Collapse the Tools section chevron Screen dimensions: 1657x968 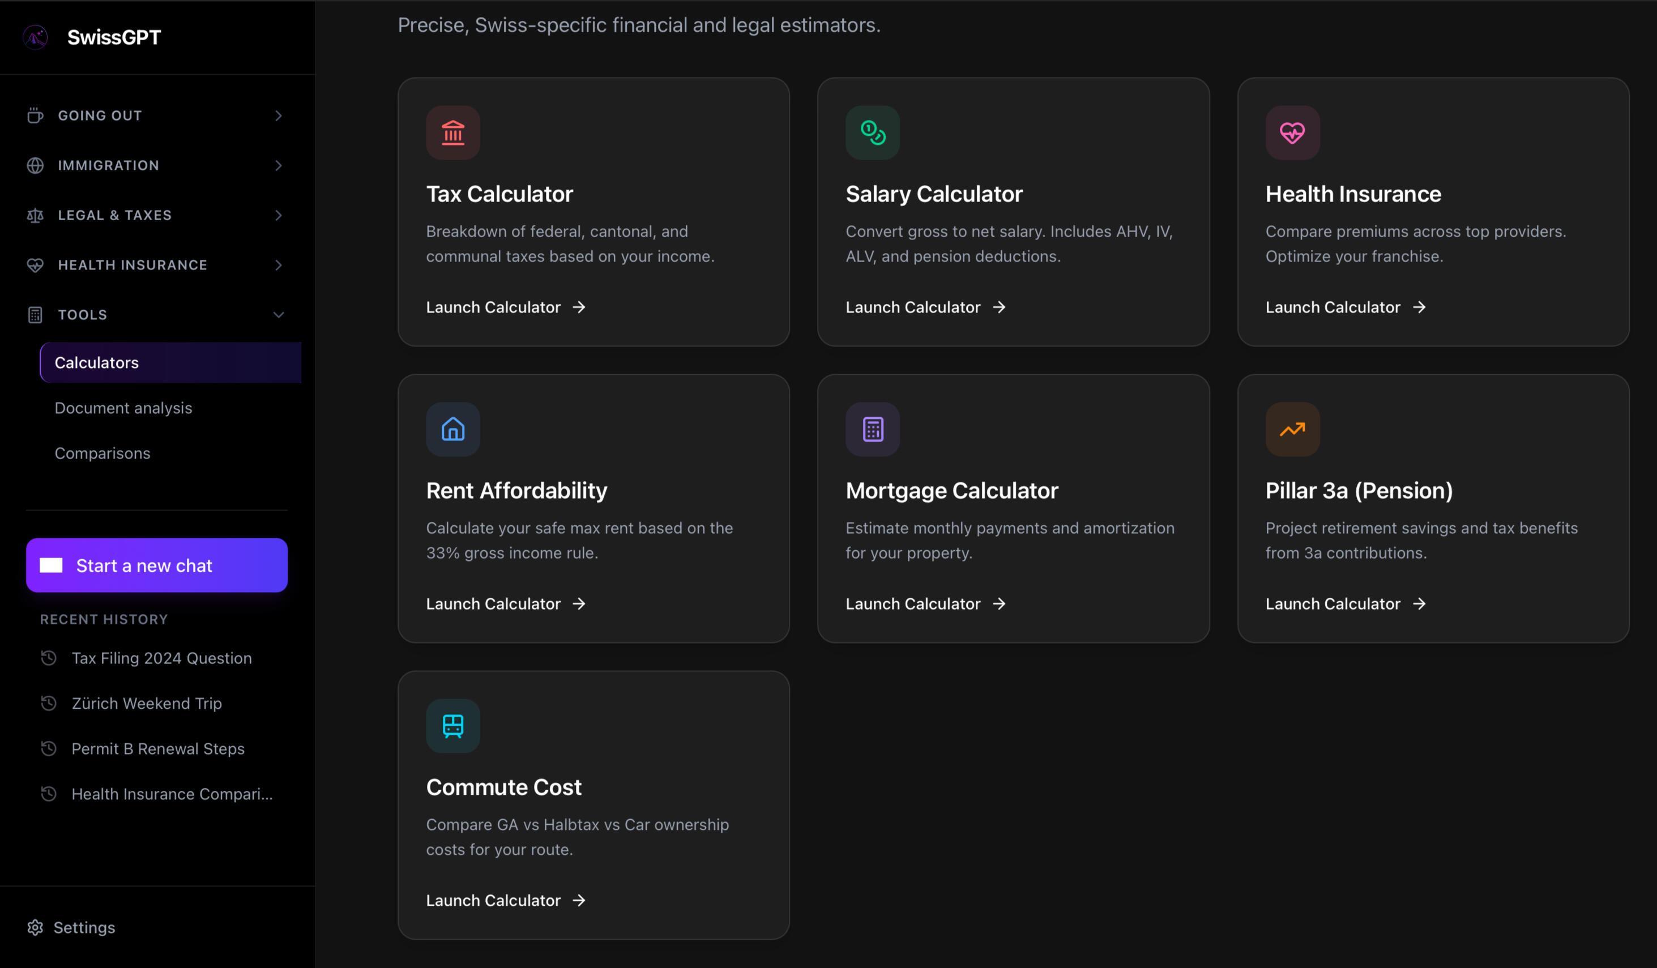coord(278,315)
